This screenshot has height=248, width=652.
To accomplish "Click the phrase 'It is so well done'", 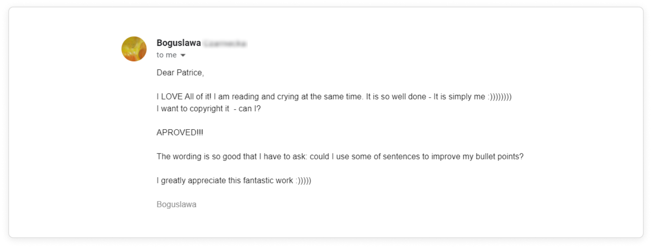I will [396, 96].
